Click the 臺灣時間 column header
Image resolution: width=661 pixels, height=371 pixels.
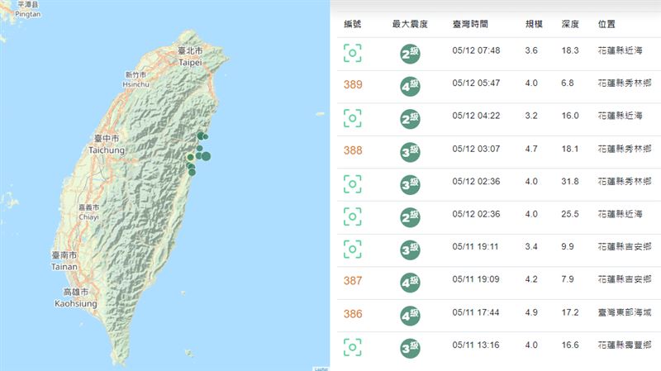click(470, 24)
